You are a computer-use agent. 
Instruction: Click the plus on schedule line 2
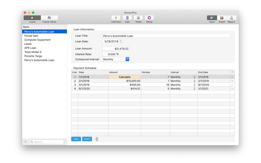[232, 81]
